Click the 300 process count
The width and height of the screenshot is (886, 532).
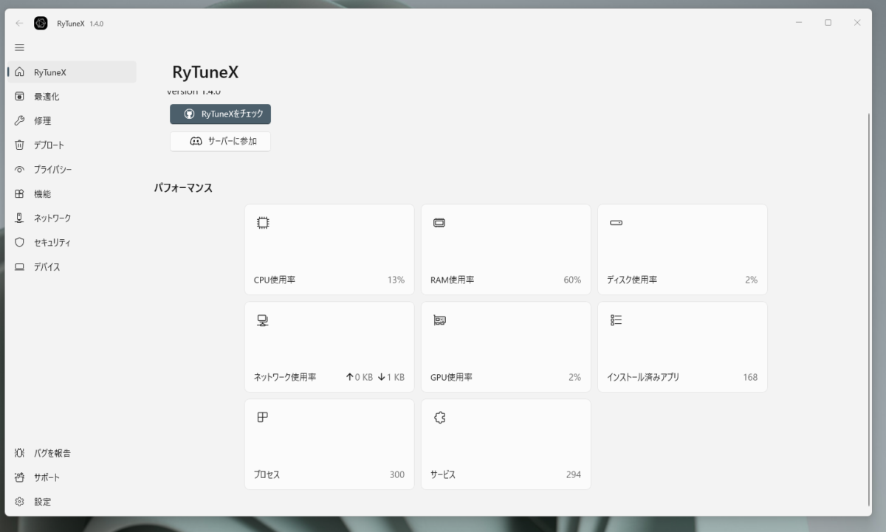click(397, 474)
